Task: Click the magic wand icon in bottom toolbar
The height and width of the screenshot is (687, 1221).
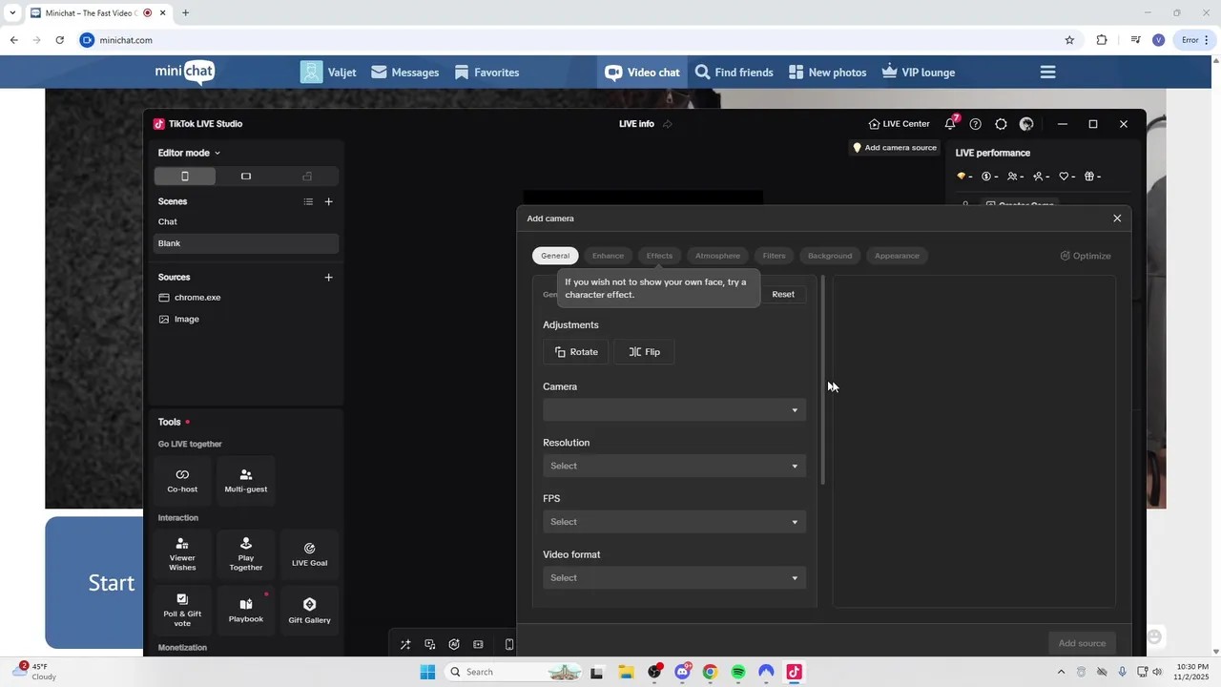Action: point(405,645)
